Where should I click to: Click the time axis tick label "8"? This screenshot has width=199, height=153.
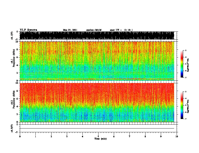[145, 136]
